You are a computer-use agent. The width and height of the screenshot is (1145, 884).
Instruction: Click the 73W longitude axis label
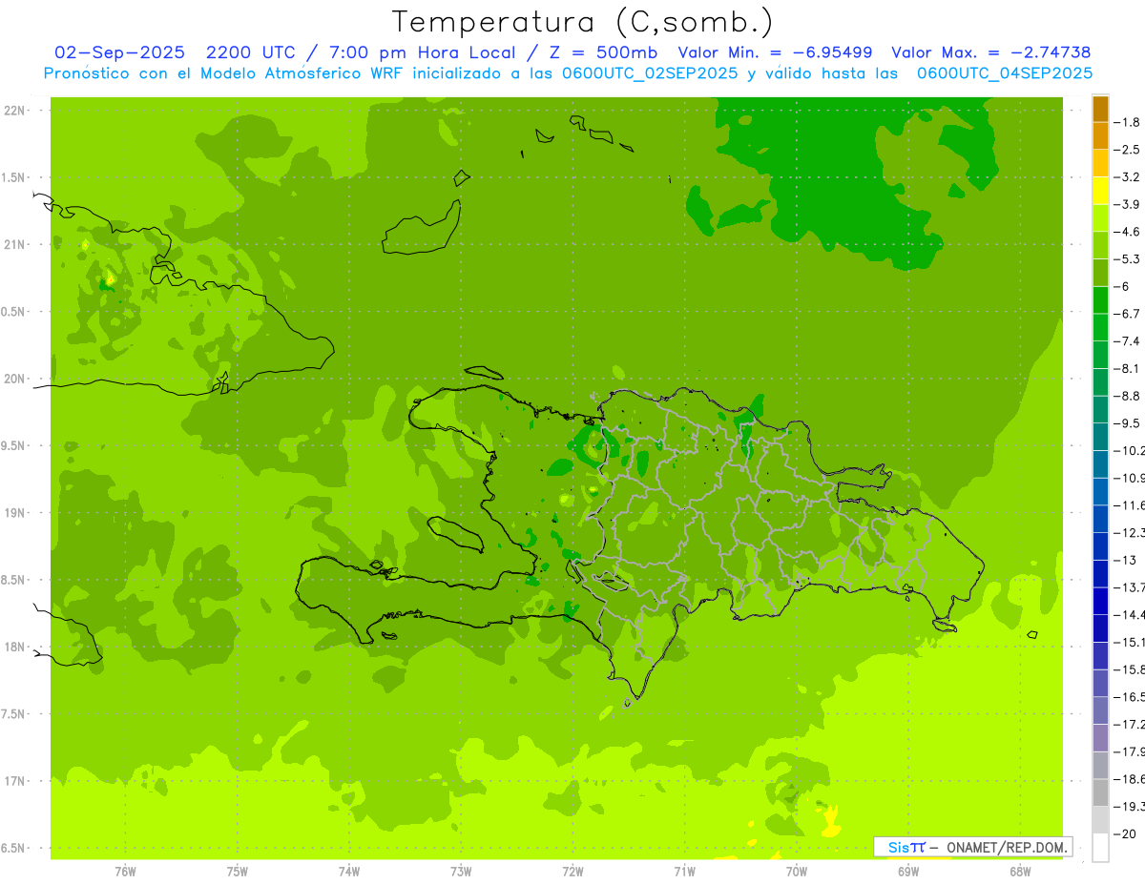461,871
